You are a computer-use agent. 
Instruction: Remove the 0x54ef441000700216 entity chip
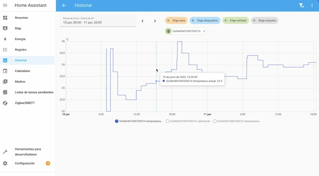point(204,31)
